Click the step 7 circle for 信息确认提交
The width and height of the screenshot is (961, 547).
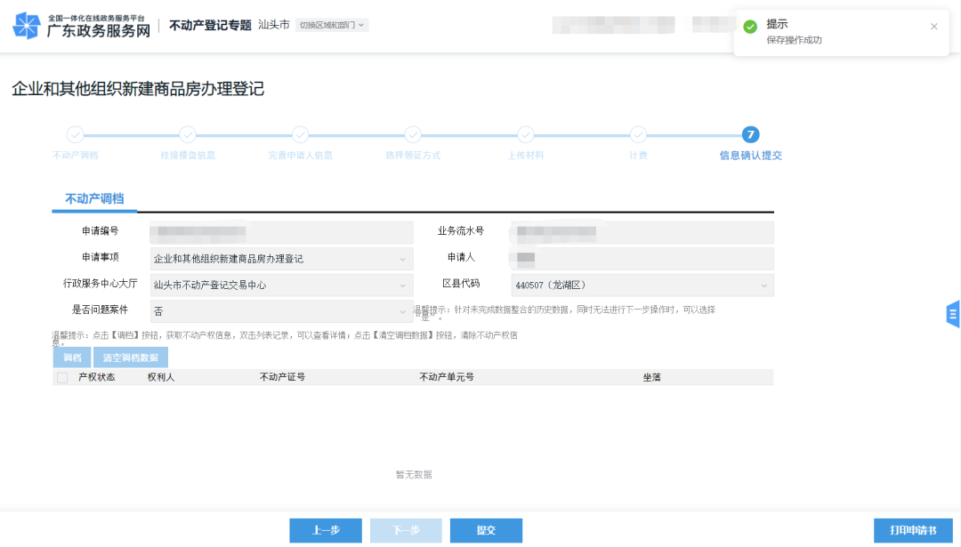(x=750, y=133)
